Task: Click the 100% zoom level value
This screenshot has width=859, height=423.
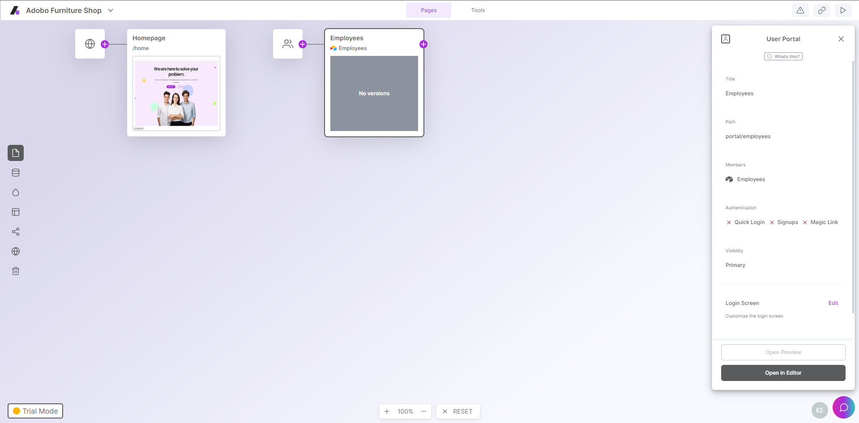Action: pyautogui.click(x=405, y=411)
